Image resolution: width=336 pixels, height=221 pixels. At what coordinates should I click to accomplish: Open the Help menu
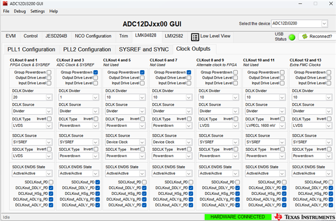tap(54, 11)
